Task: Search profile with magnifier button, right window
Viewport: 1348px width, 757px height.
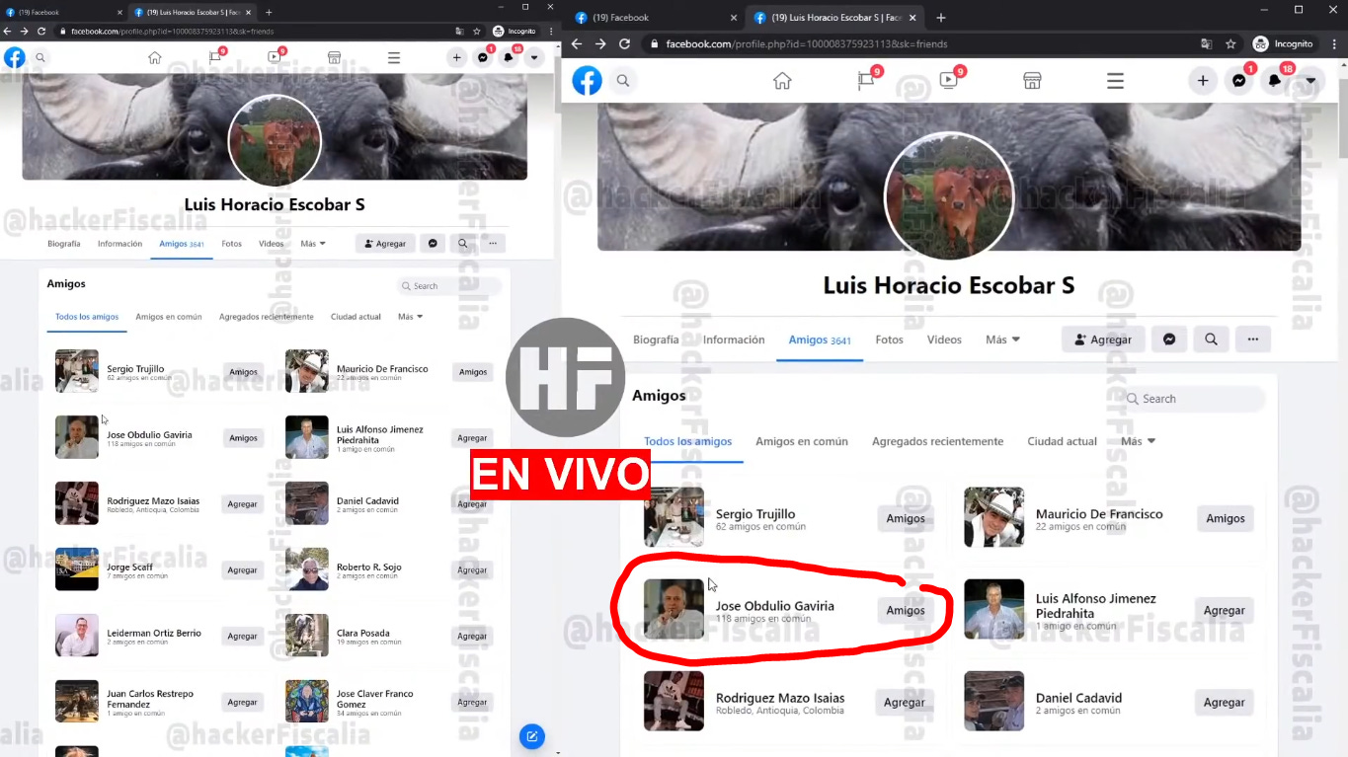Action: (1211, 340)
